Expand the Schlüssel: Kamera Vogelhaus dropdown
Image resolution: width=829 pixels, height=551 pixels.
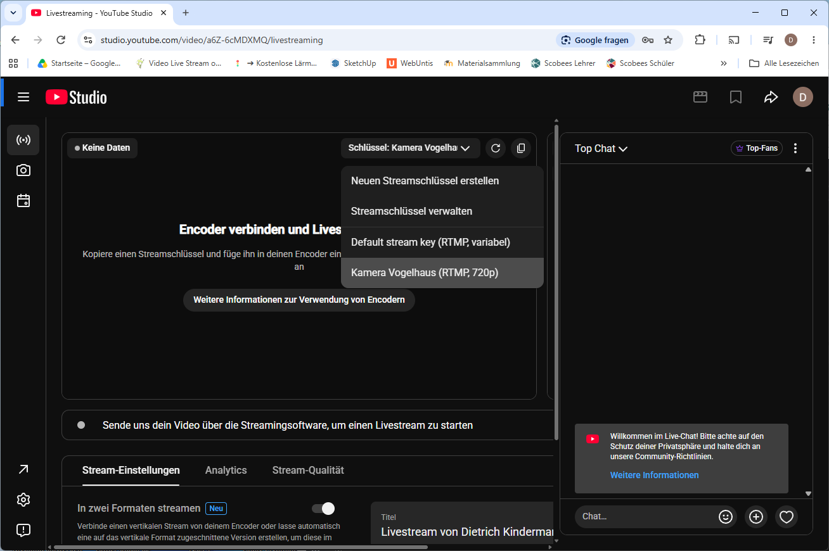[x=410, y=148]
